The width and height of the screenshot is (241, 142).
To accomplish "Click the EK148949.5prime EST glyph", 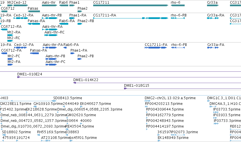I will tap(159, 141).
